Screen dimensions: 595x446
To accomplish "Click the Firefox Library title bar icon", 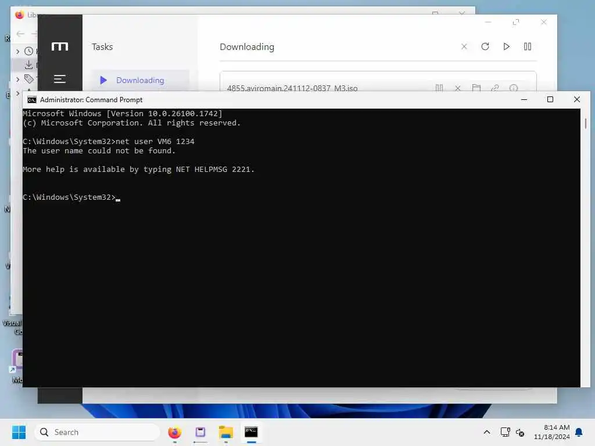I will pos(19,15).
